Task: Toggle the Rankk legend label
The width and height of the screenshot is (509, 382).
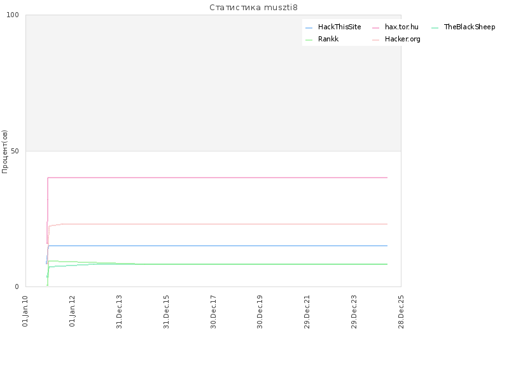Action: click(x=328, y=39)
